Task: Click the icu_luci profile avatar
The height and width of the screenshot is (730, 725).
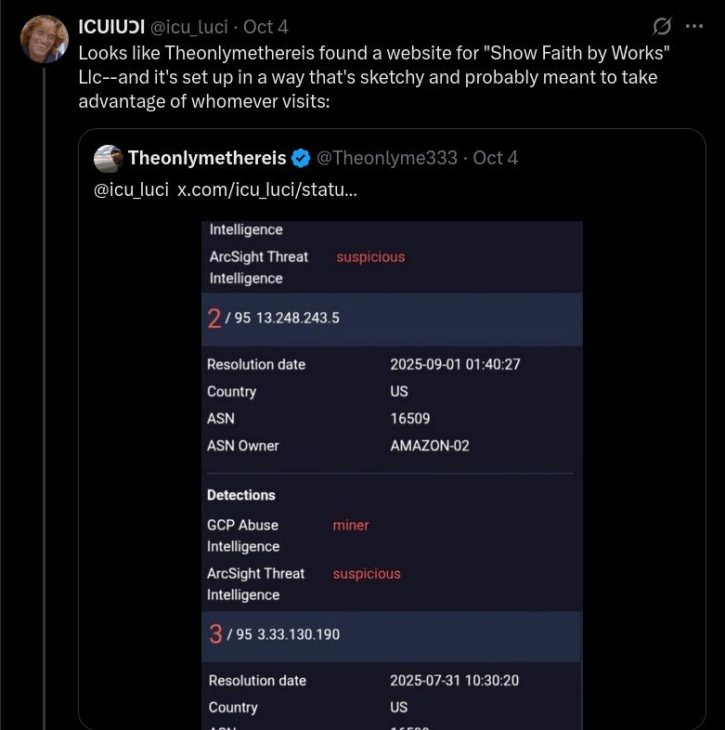Action: 44,40
